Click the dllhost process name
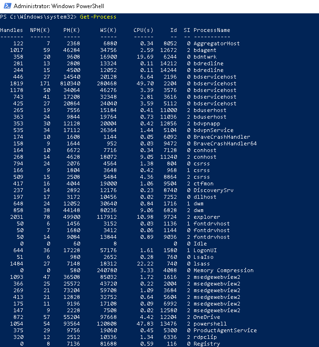This screenshot has height=347, width=319. click(x=205, y=197)
